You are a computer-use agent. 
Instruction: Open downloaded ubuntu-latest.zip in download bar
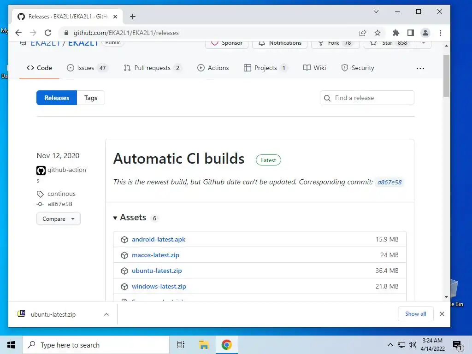[x=53, y=314]
